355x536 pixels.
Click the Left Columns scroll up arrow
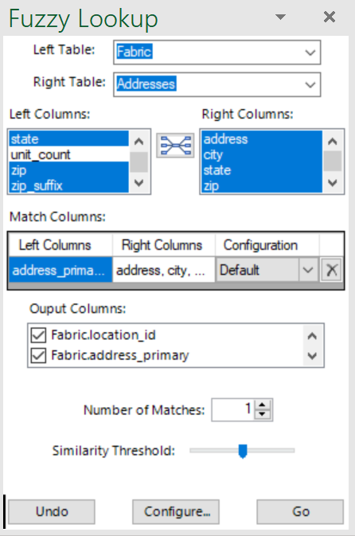pos(139,141)
